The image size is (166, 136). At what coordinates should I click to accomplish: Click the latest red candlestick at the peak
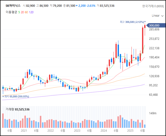click(145, 27)
